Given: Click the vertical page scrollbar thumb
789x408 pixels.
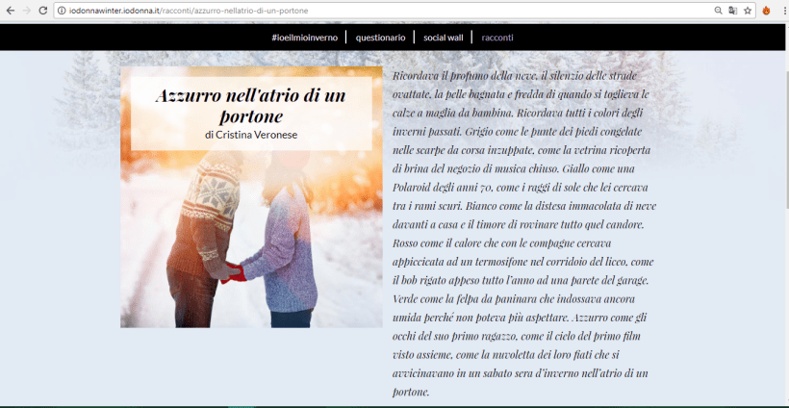Looking at the screenshot, I should [x=785, y=139].
